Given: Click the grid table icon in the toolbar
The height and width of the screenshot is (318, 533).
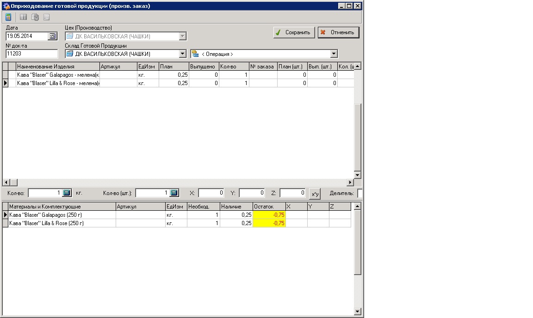Looking at the screenshot, I should click(x=46, y=17).
